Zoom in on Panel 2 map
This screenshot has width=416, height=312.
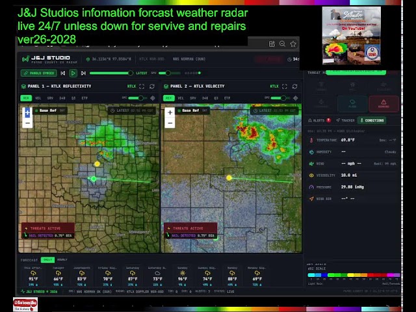coord(170,112)
